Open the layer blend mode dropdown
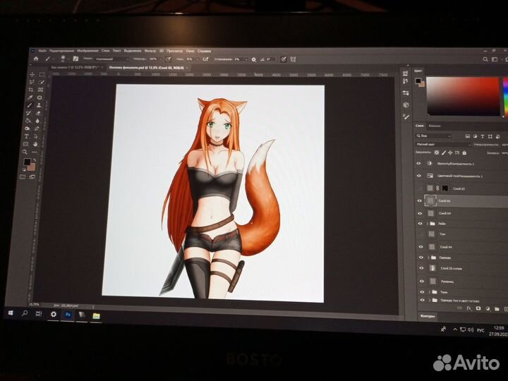The image size is (508, 381). click(443, 144)
